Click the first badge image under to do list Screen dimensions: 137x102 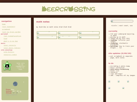[x=110, y=81]
